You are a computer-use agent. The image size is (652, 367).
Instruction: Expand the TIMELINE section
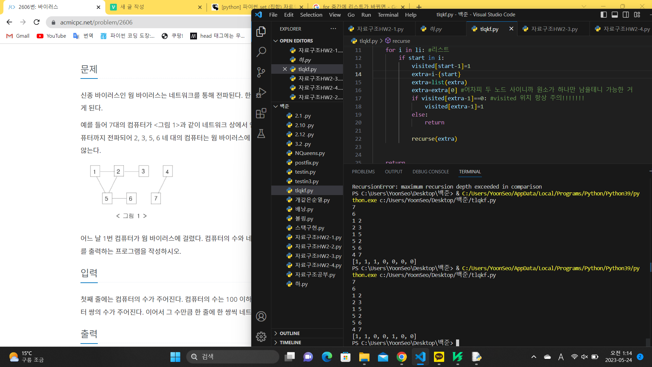(x=290, y=343)
